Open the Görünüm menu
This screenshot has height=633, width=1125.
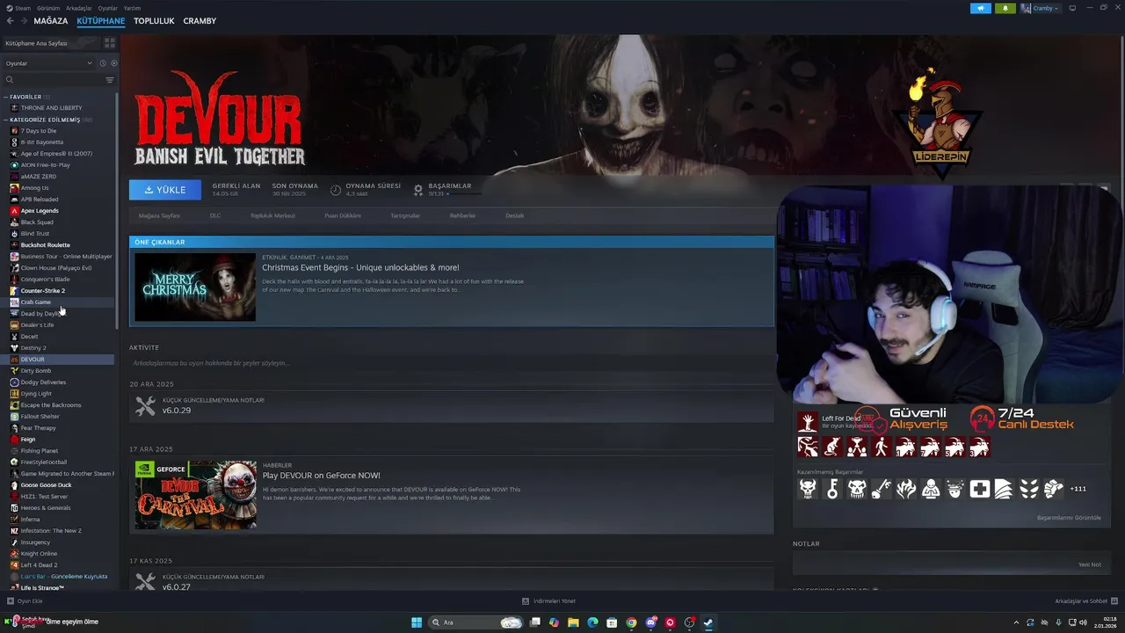(48, 8)
